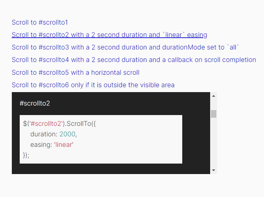This screenshot has width=264, height=197.
Task: Click the white #scrollto2 panel heading
Action: coord(35,103)
